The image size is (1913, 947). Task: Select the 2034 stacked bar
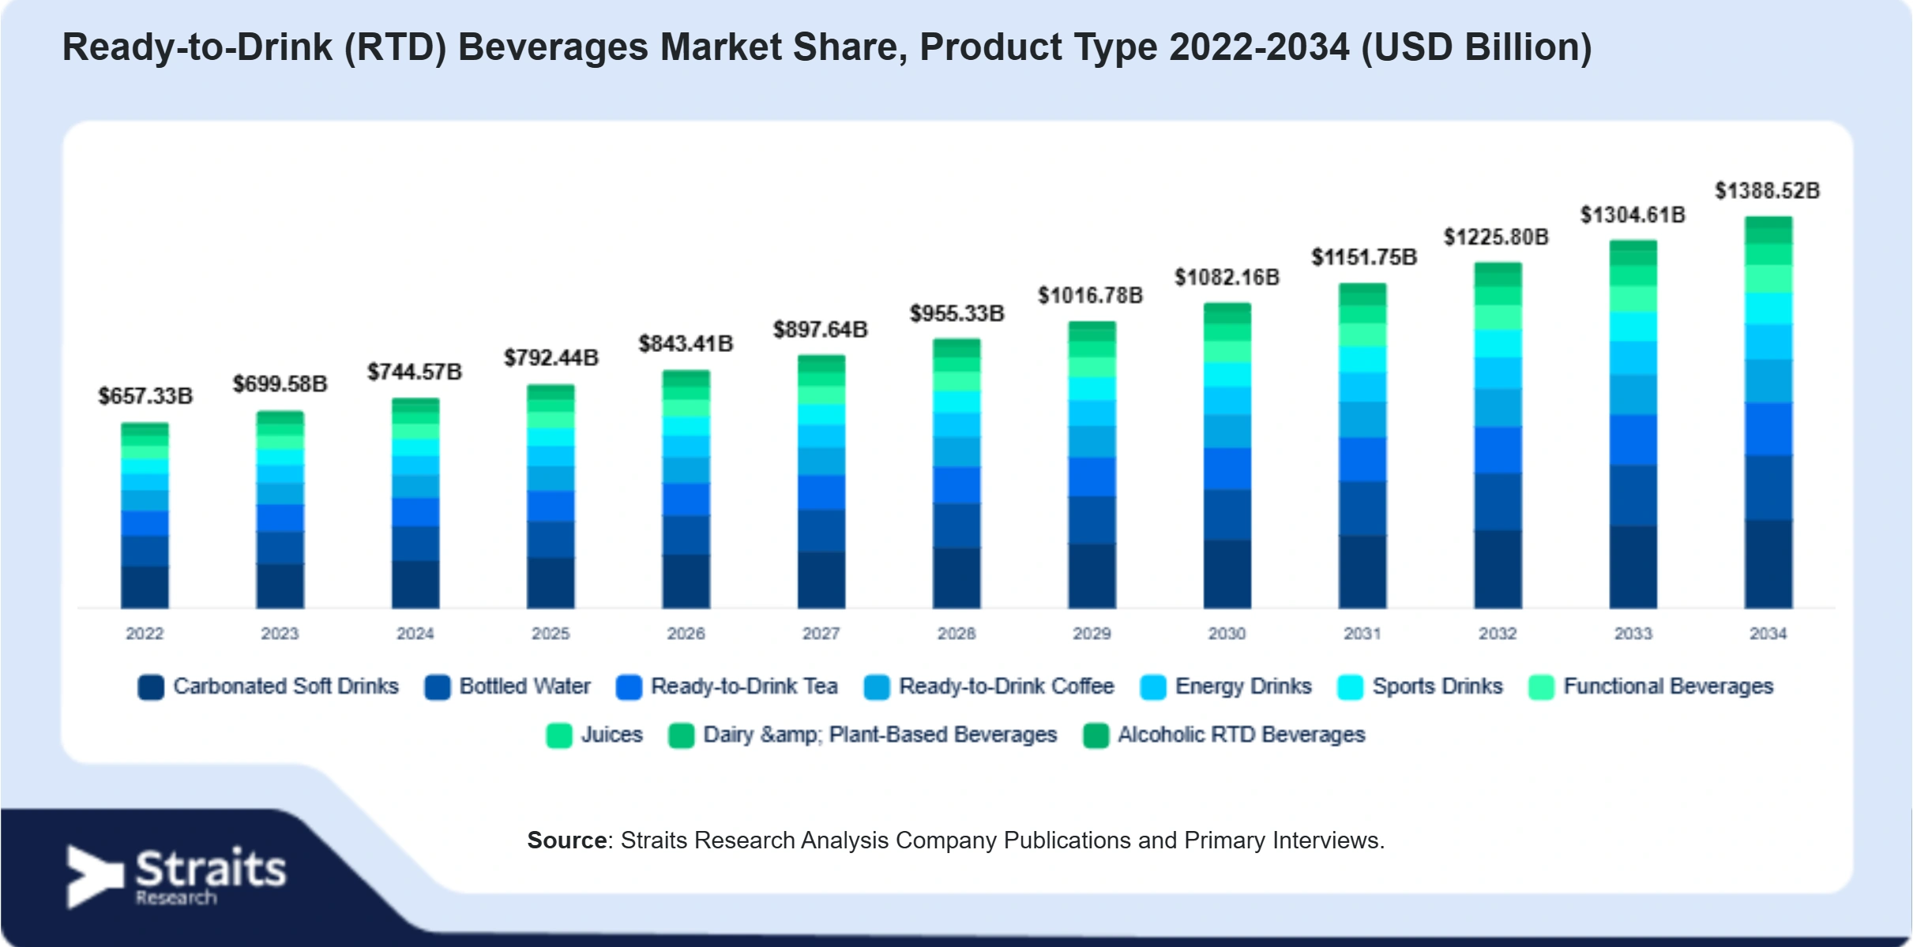1768,413
